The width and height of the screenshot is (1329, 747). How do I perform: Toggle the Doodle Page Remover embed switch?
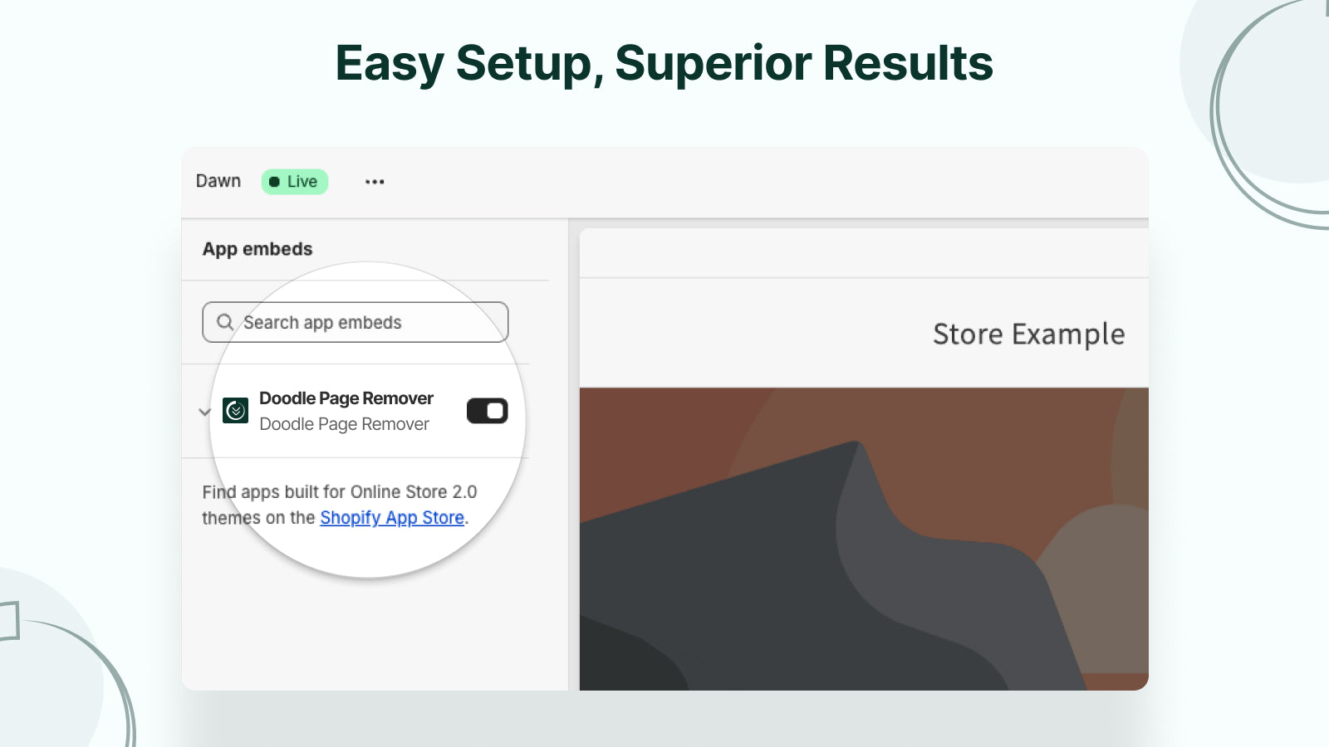(487, 411)
